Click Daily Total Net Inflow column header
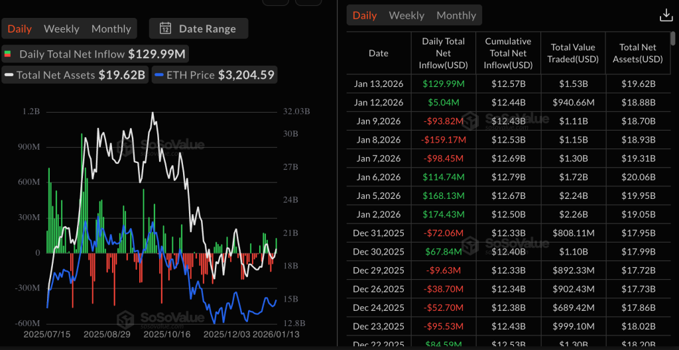The width and height of the screenshot is (679, 350). tap(443, 53)
